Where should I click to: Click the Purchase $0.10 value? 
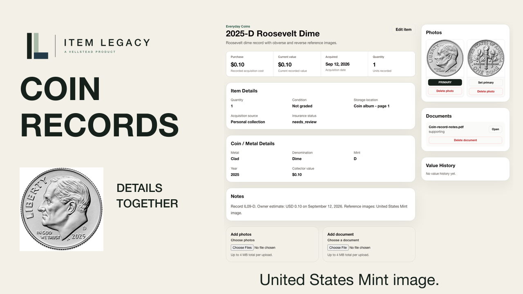(237, 65)
